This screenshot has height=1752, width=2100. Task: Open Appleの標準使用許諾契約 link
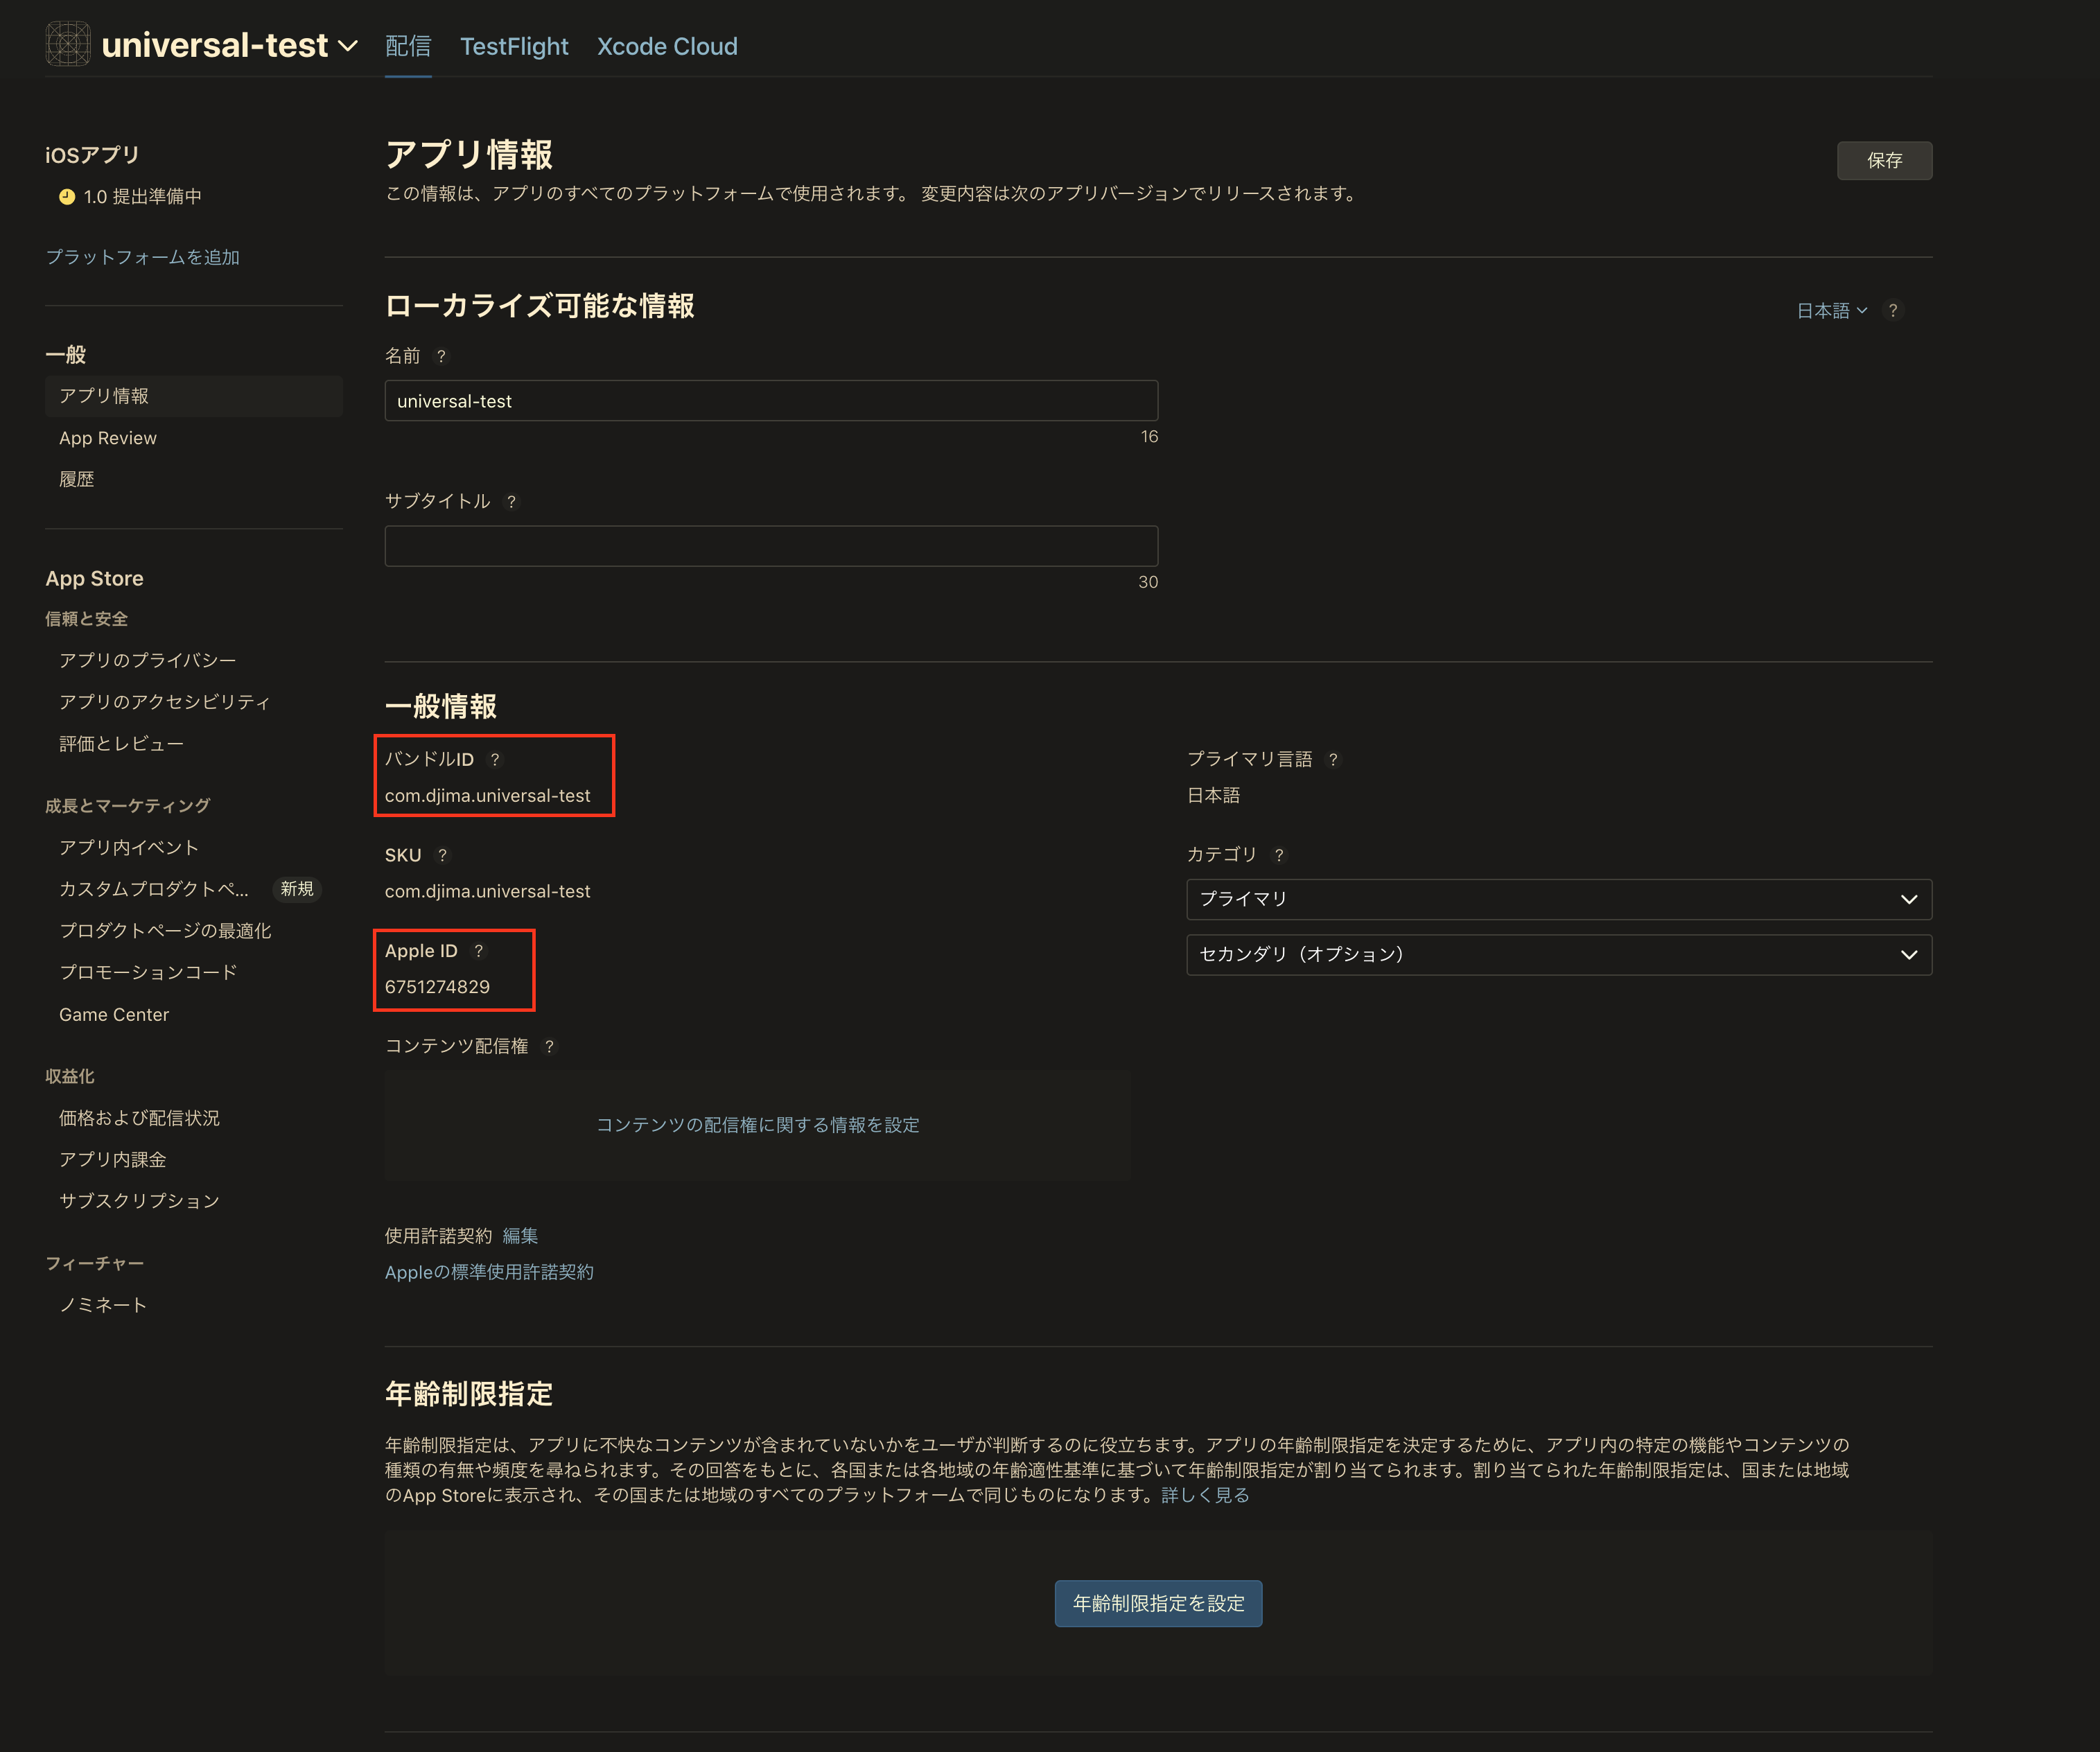tap(489, 1272)
